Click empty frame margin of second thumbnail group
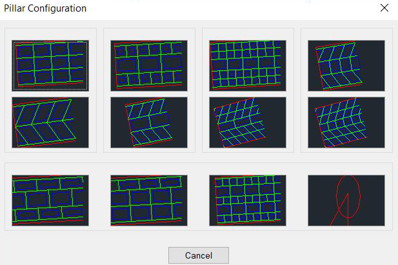Viewport: 398px width, 265px height. (x=149, y=34)
